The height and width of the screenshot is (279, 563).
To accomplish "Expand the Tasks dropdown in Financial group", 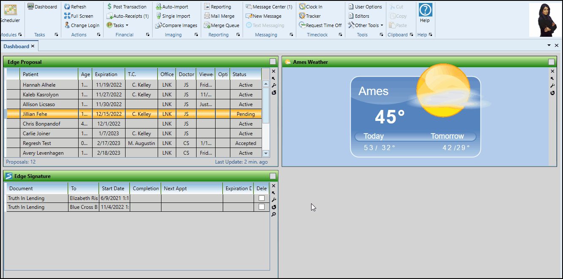I will click(x=118, y=25).
